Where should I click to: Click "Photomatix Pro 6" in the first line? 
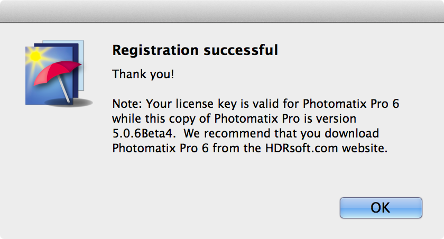click(351, 104)
